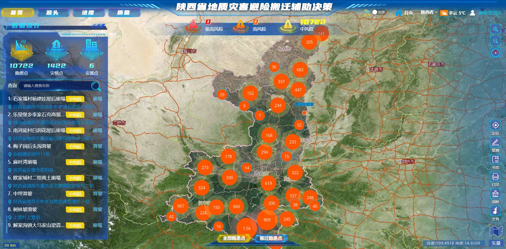Viewport: 506px width, 249px height.
Task: Open the 书签 bookmark tool
Action: click(495, 160)
